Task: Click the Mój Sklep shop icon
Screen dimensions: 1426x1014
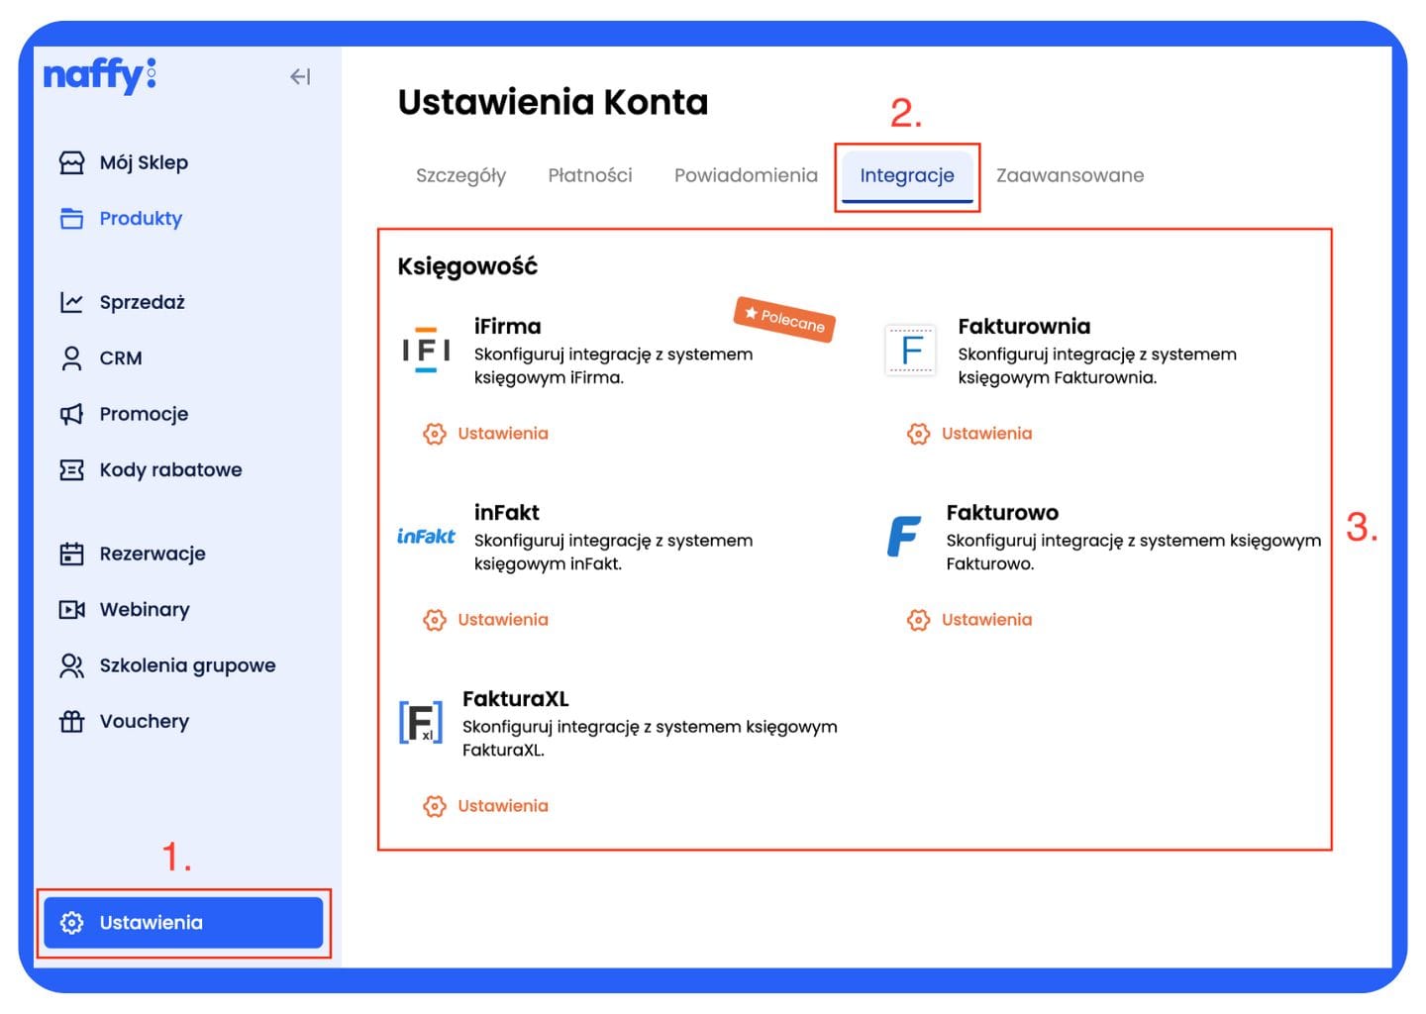Action: 72,162
